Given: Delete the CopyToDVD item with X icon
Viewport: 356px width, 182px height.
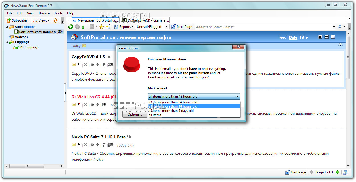Looking at the screenshot, I should 85,65.
